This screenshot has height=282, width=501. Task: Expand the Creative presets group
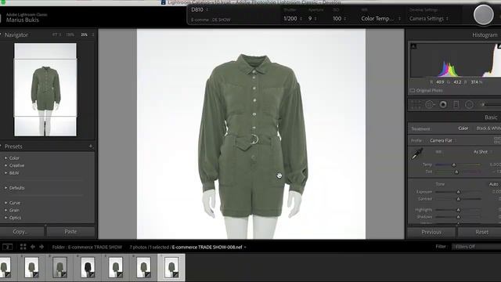tap(6, 165)
